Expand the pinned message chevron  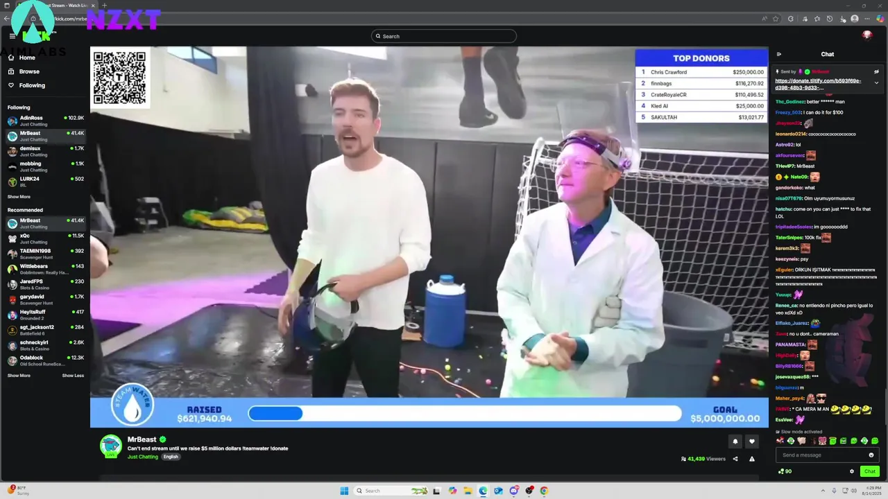[876, 82]
